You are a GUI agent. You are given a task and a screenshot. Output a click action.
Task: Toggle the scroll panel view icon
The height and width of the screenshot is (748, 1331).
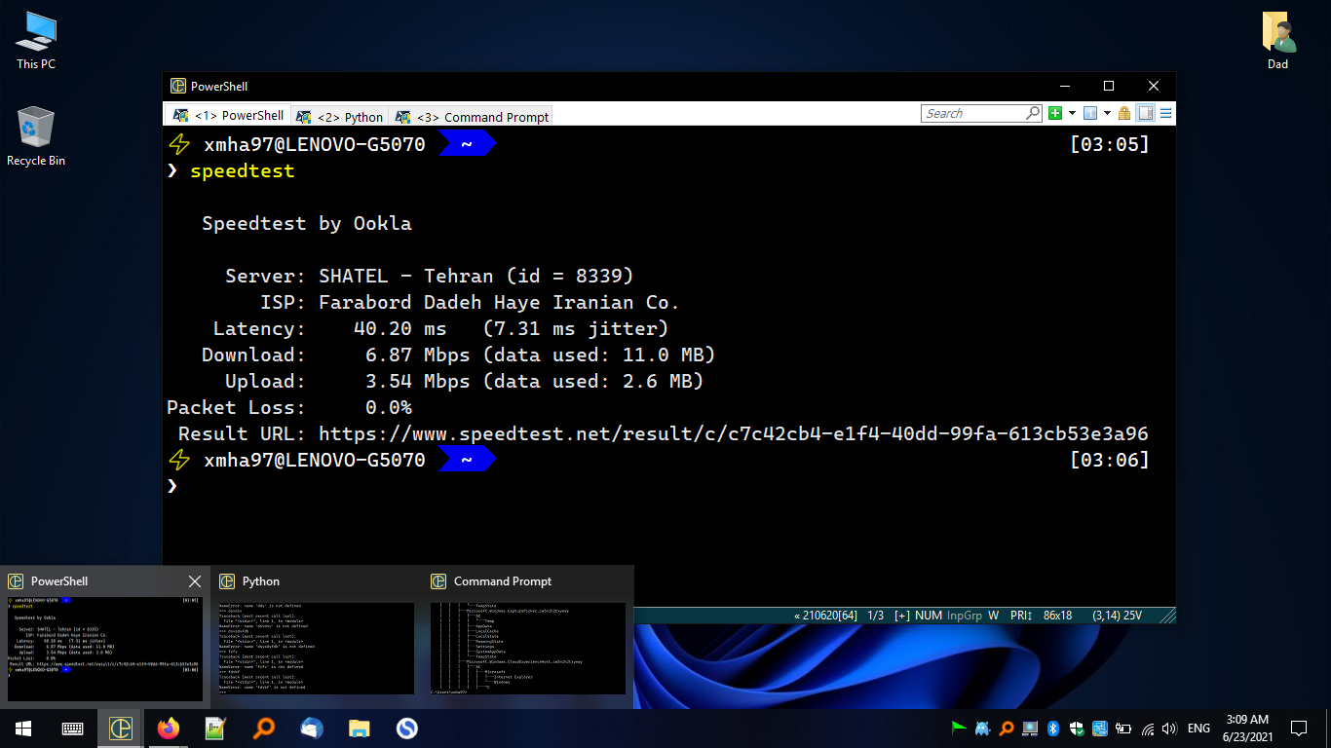1146,114
